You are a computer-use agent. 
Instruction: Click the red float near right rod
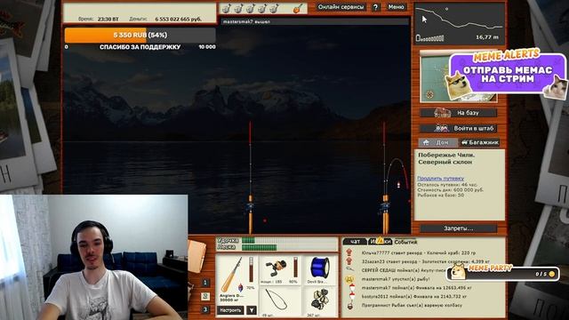tap(398, 185)
